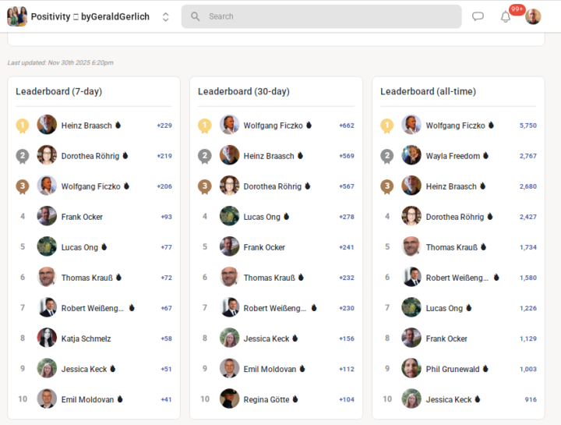Click the Leaderboard (30-day) heading
This screenshot has width=561, height=425.
click(244, 92)
